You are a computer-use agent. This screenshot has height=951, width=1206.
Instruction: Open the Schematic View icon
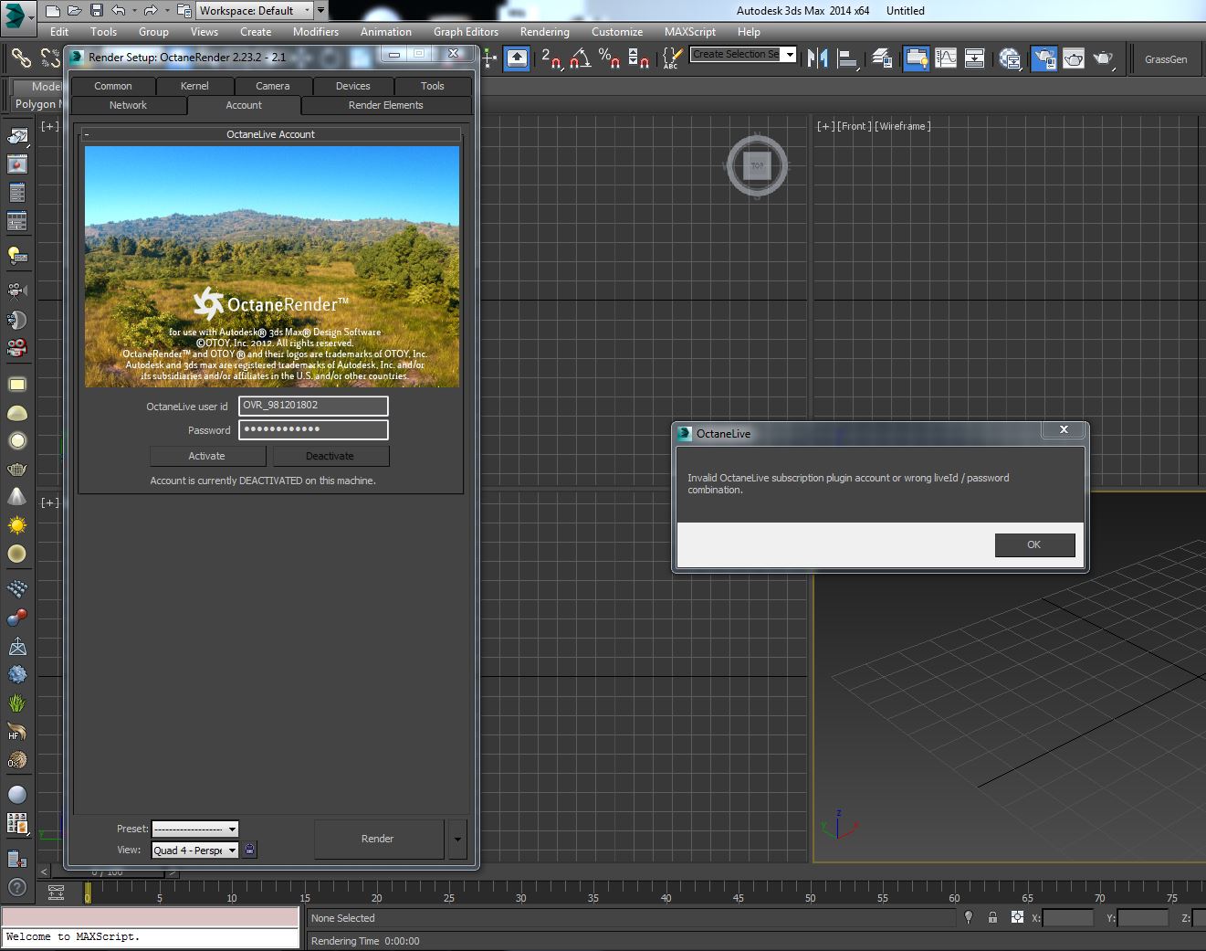(975, 58)
